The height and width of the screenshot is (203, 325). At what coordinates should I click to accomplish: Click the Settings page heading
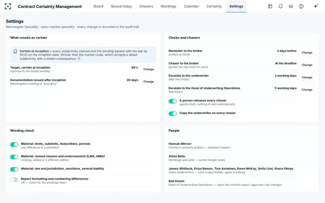coord(15,21)
